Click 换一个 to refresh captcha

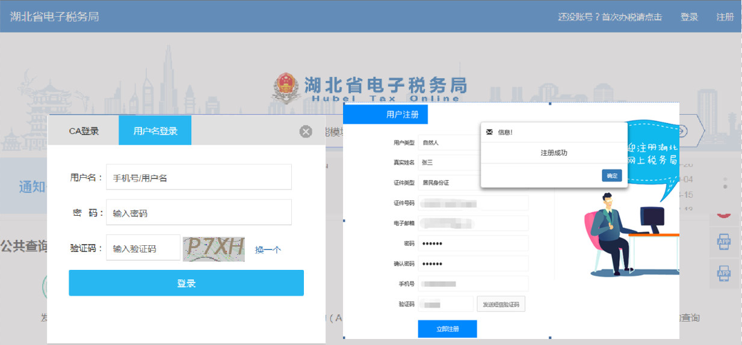click(268, 249)
